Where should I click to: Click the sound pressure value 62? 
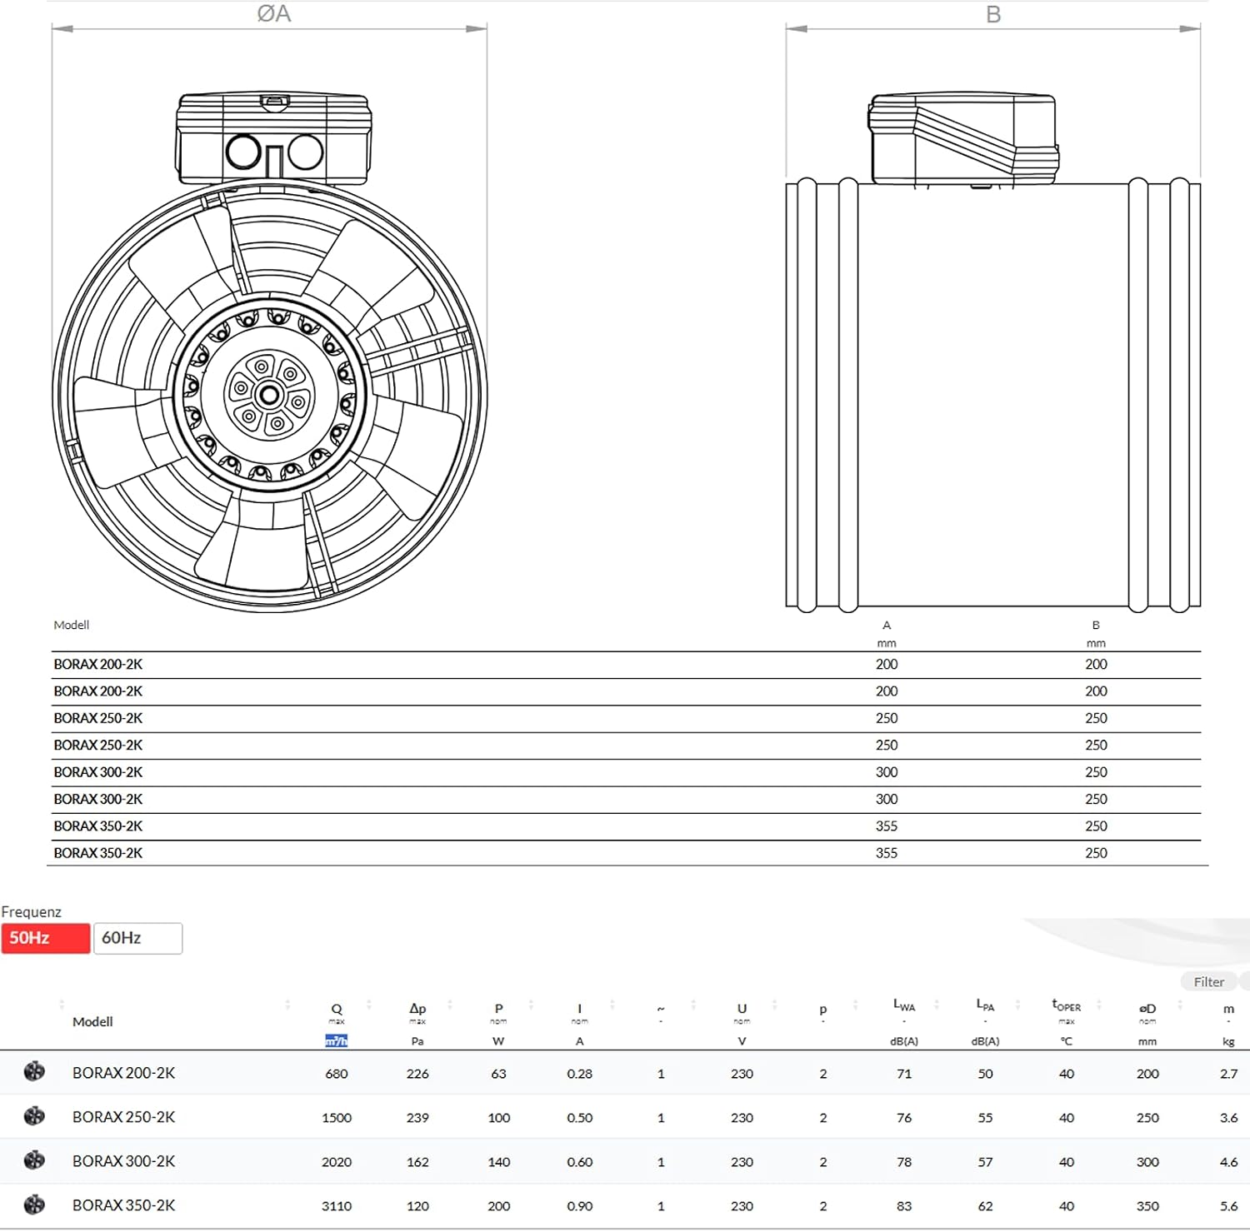[x=985, y=1206]
